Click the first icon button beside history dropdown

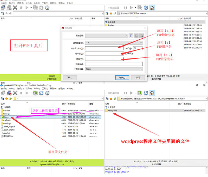[131, 36]
